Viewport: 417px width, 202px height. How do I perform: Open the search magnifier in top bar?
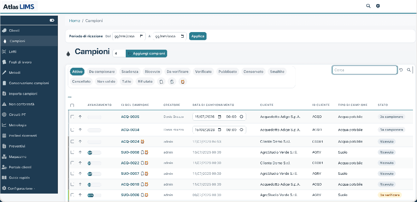click(x=368, y=6)
